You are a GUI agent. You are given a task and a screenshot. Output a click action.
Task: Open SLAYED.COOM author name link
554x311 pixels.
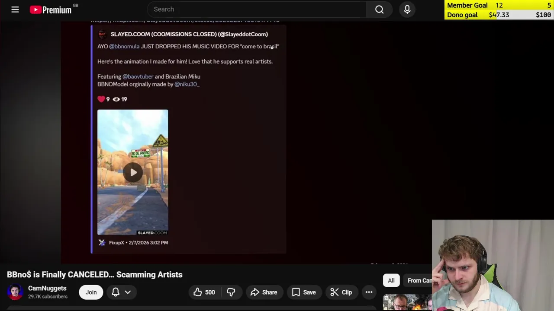[x=189, y=34]
